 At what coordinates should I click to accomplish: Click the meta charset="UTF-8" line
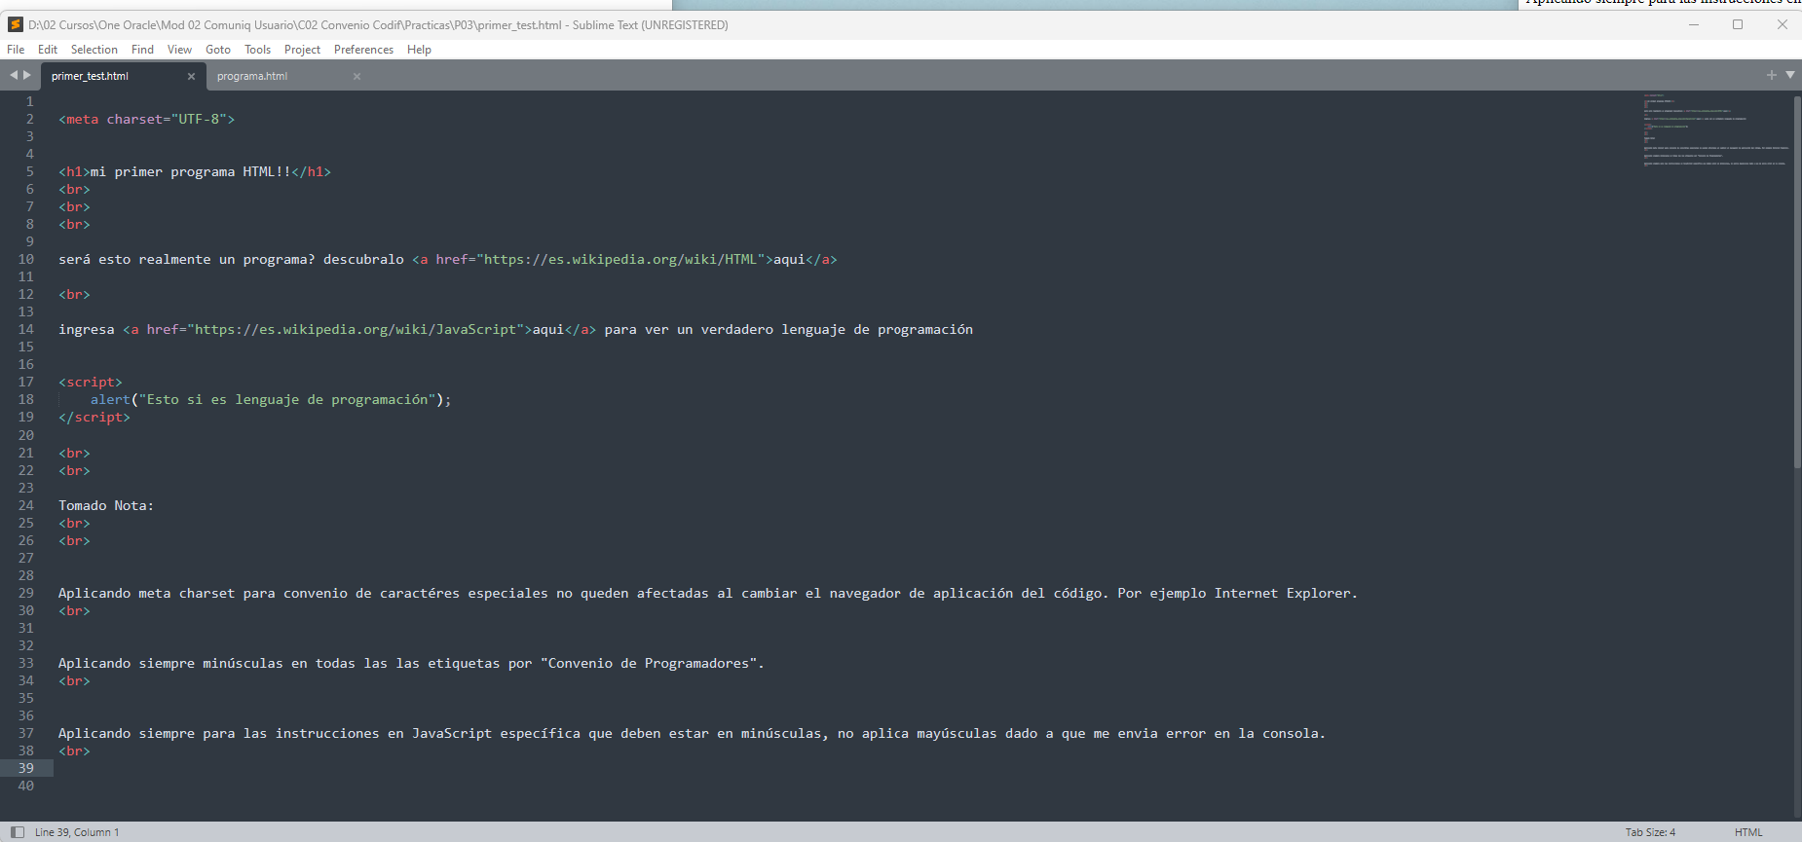(x=146, y=119)
